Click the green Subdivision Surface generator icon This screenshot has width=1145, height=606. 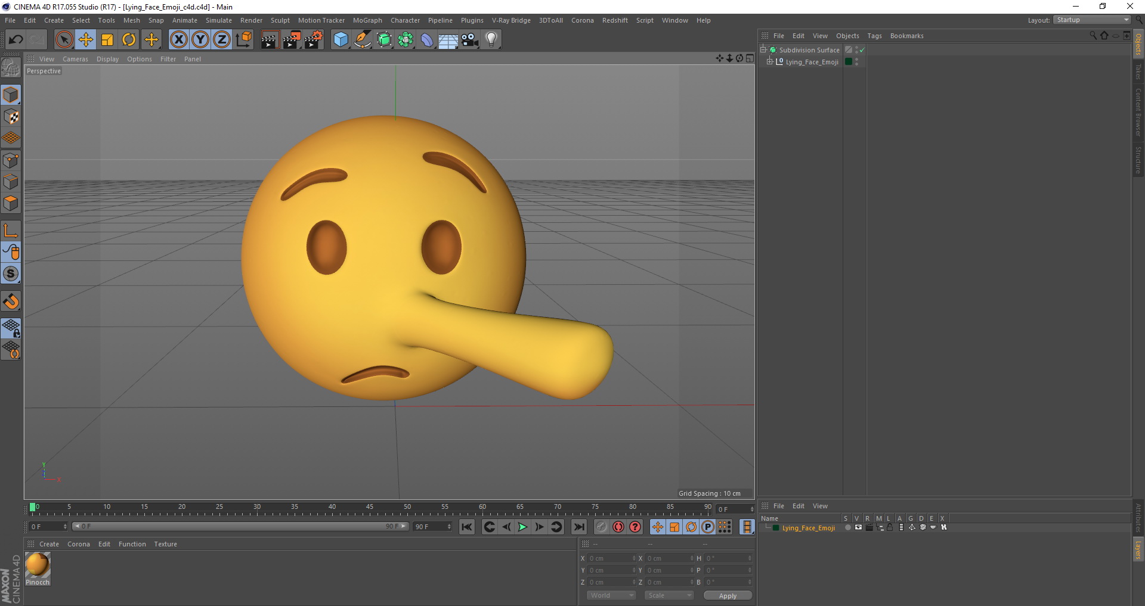384,40
